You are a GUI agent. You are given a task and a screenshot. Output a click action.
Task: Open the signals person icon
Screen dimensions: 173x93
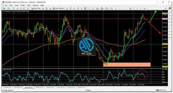(47, 9)
